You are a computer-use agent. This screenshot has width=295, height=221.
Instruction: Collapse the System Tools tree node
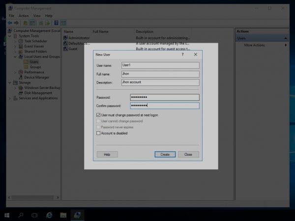tap(9, 36)
